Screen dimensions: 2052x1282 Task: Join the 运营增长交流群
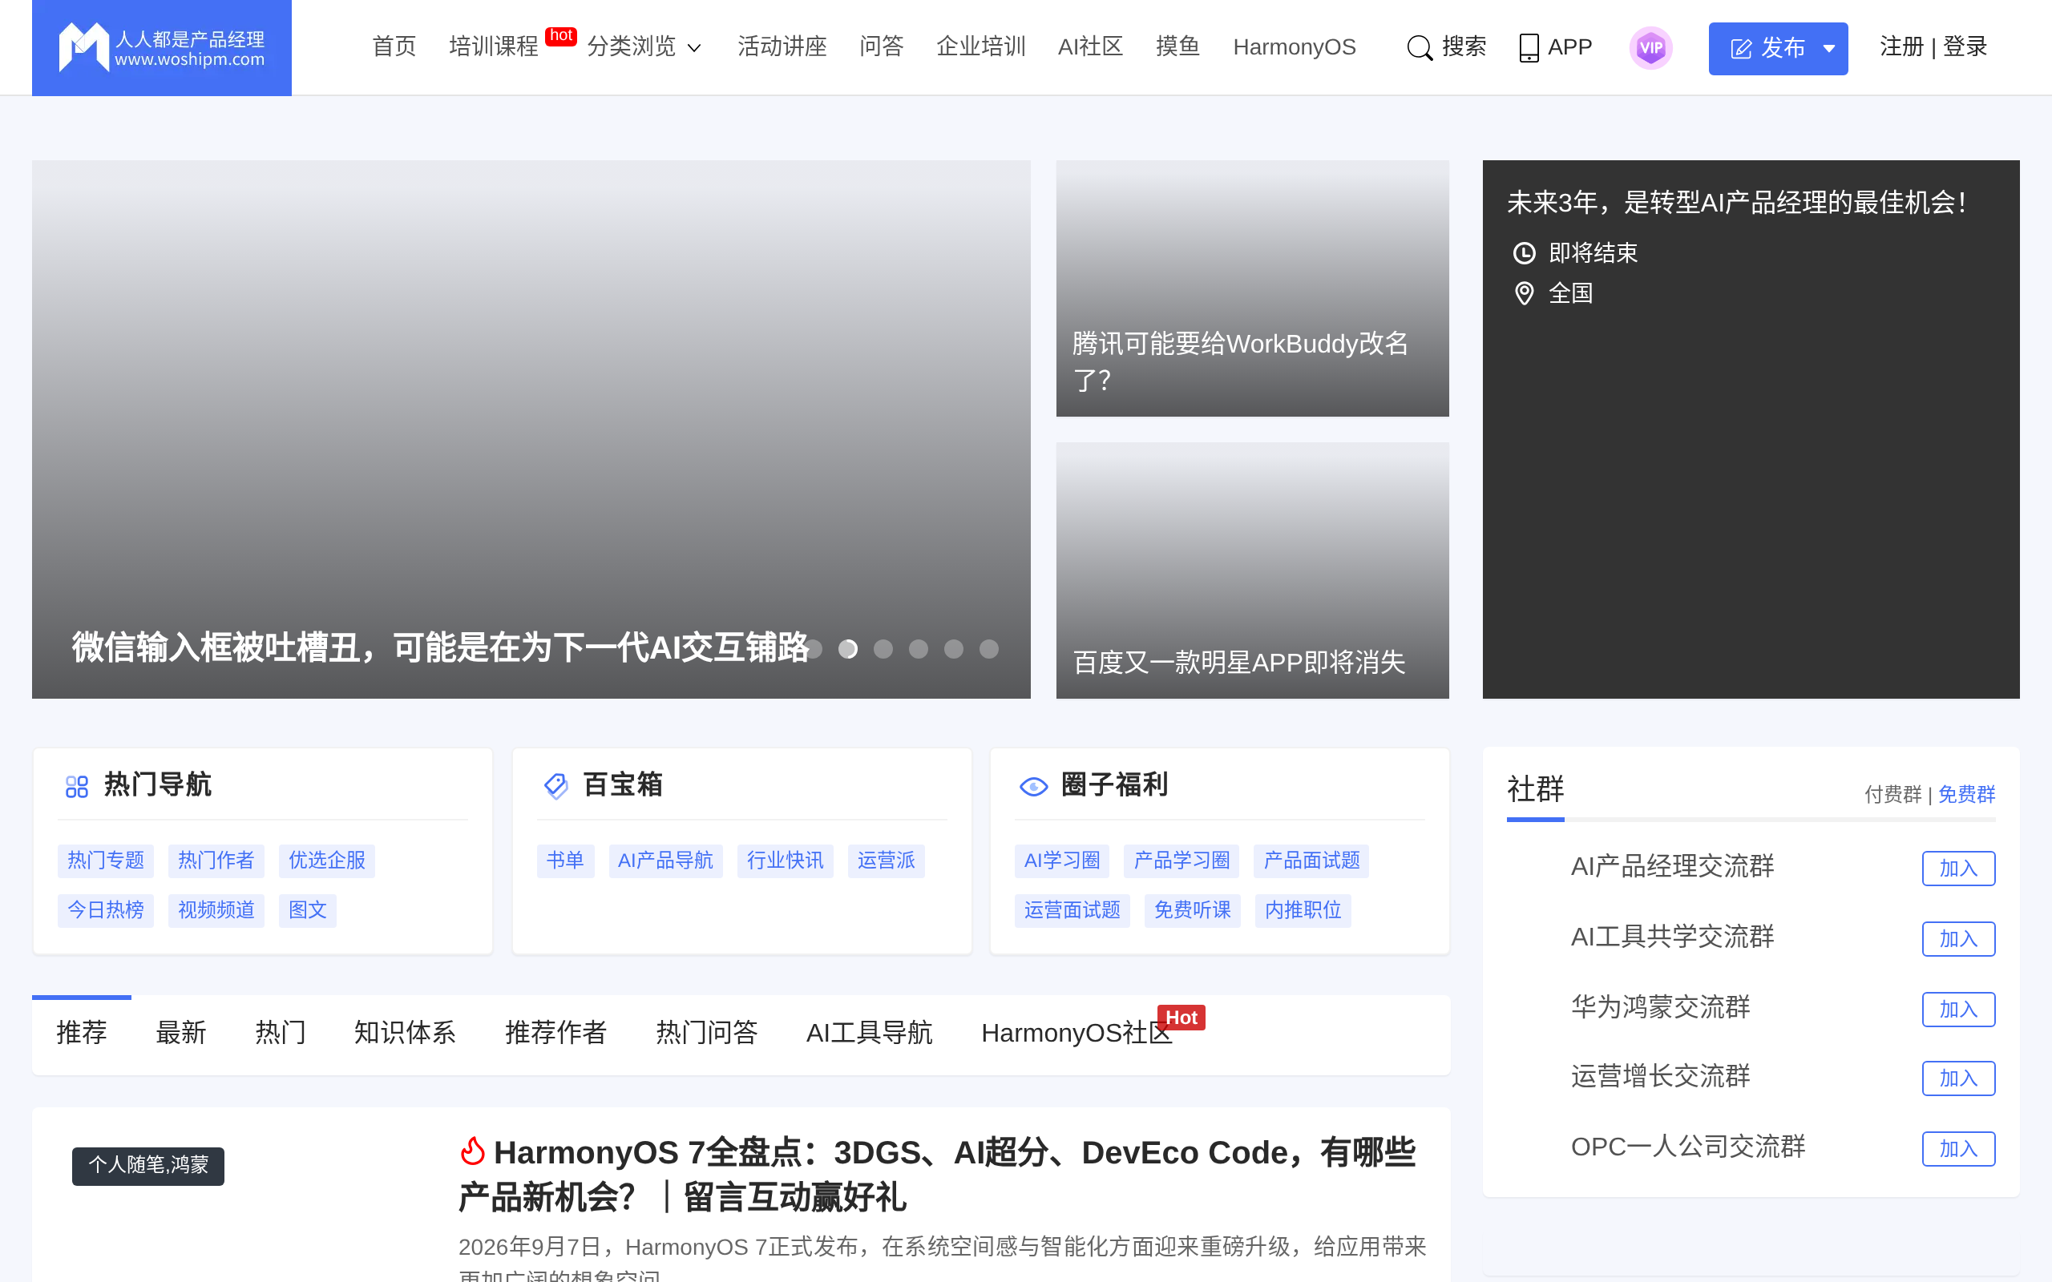[1958, 1078]
